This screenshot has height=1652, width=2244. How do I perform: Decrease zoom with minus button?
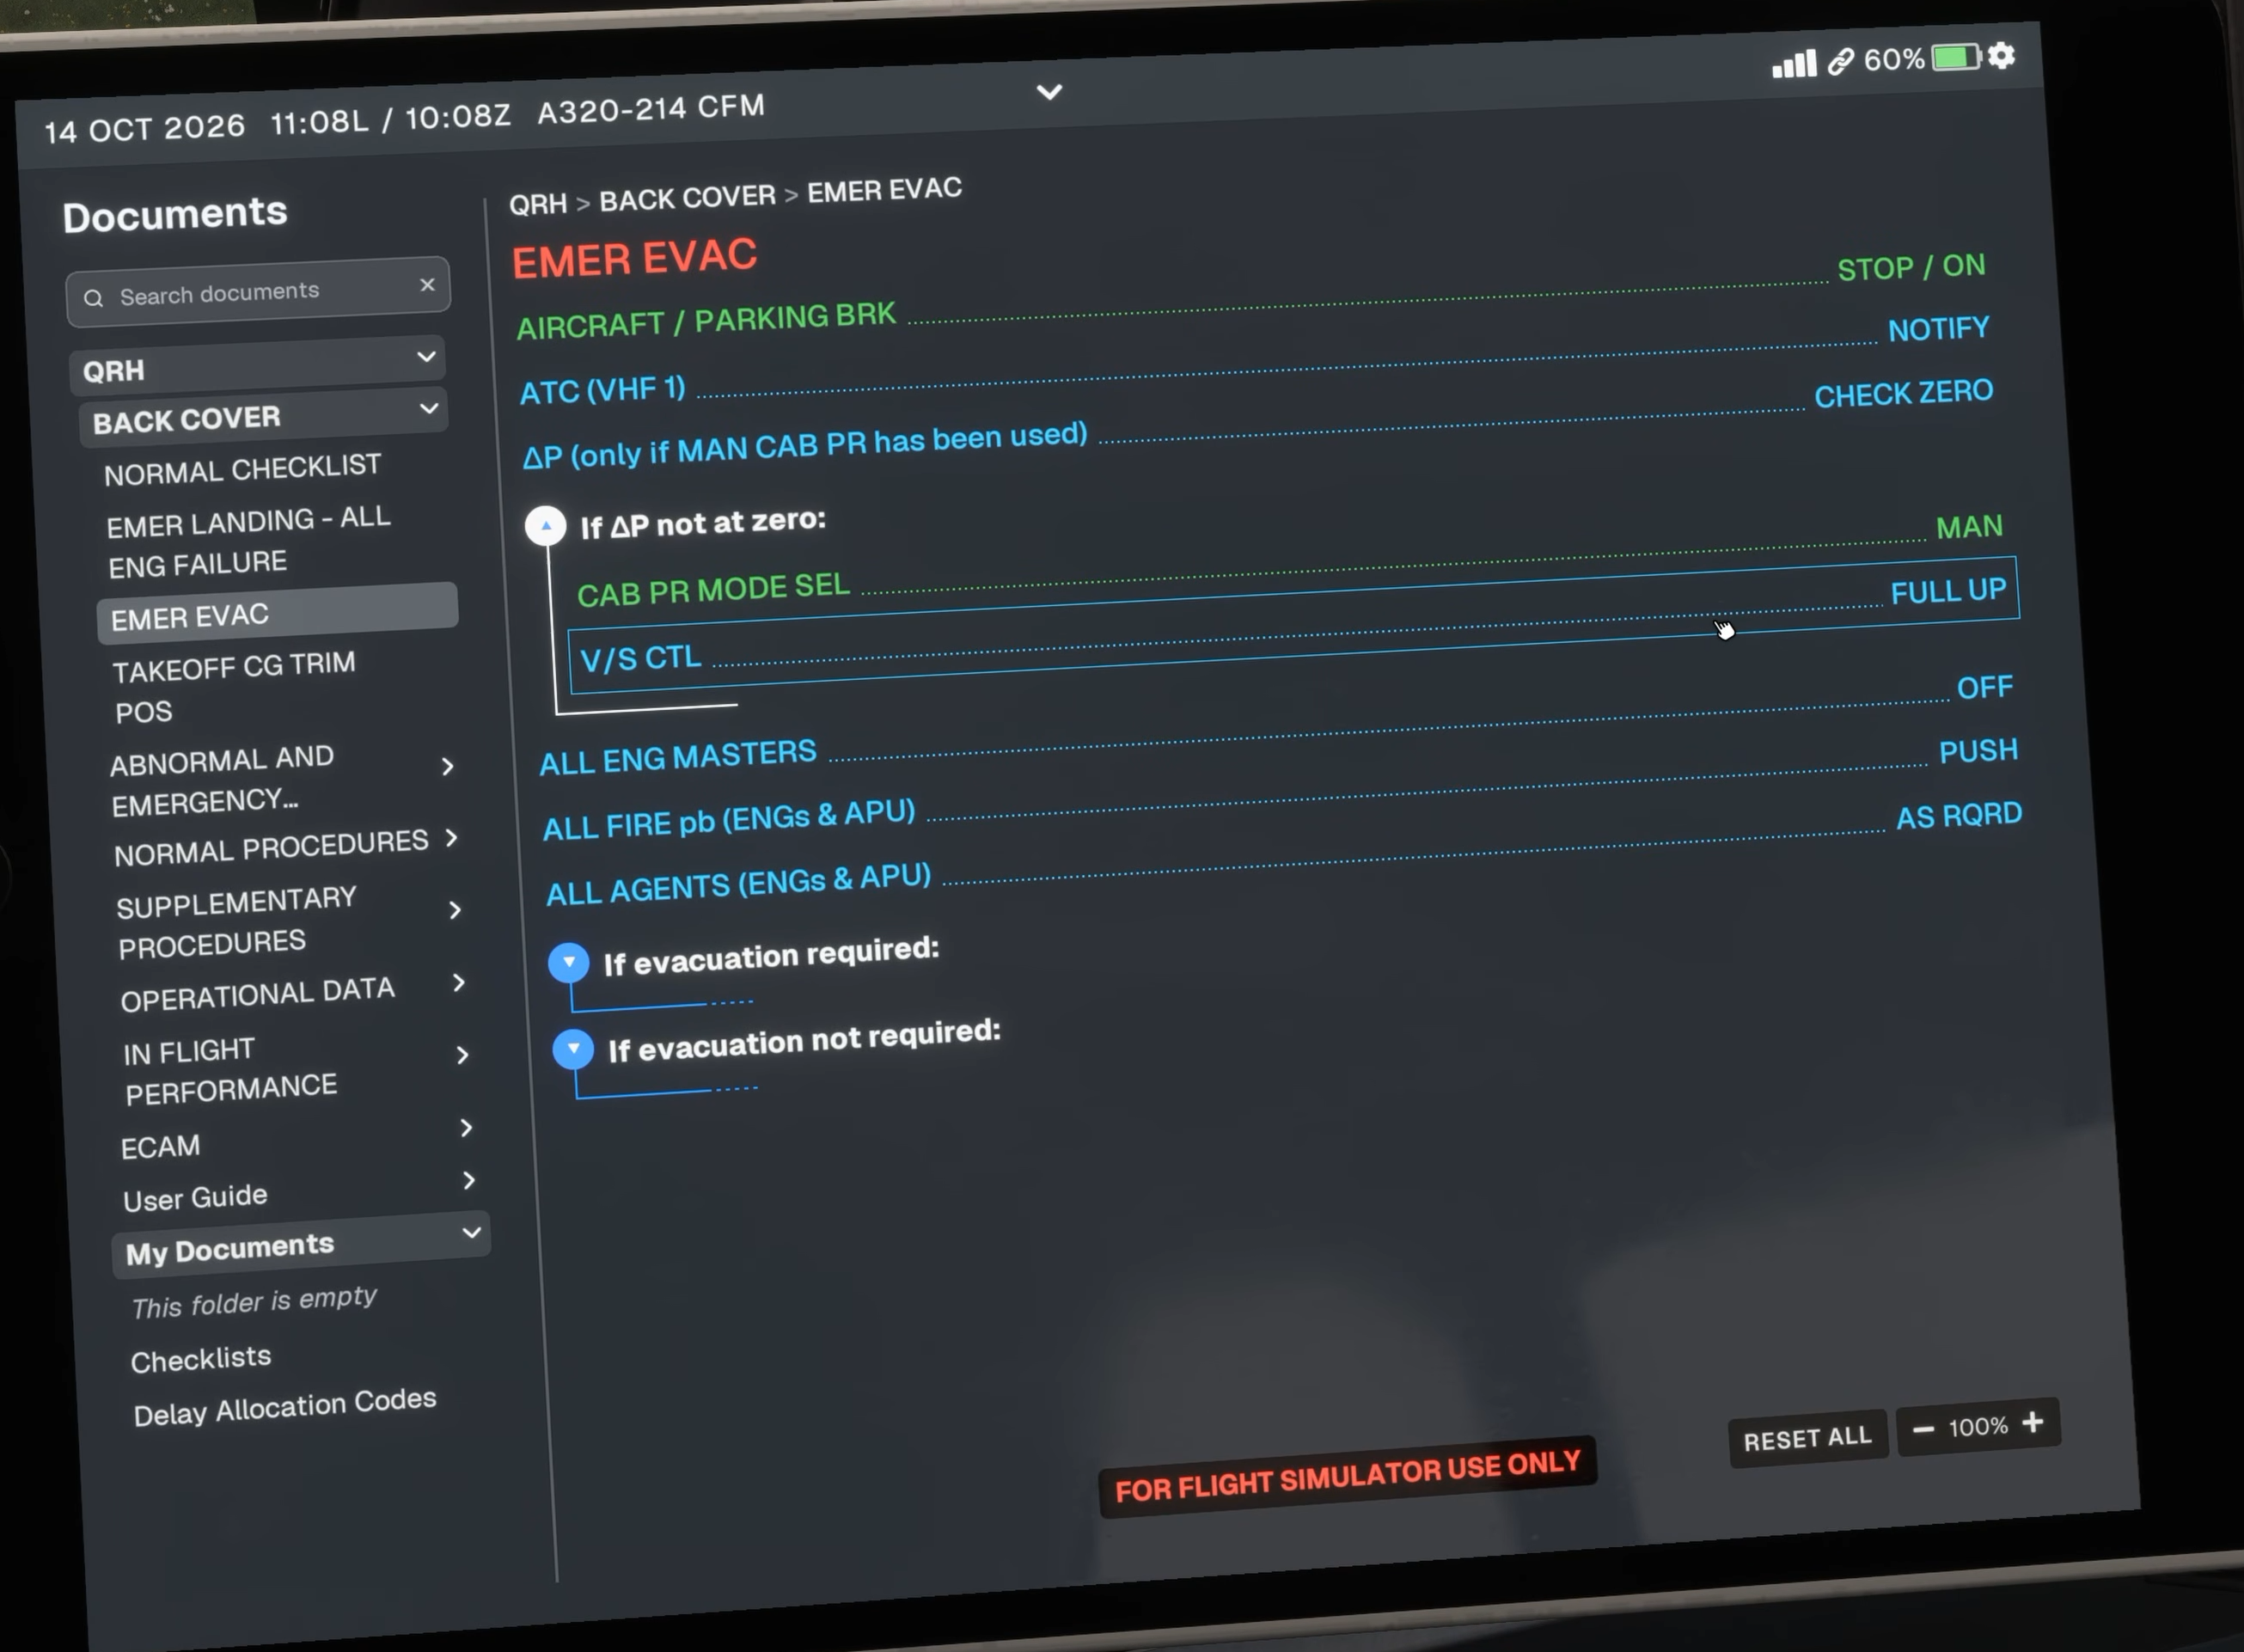pyautogui.click(x=1923, y=1429)
